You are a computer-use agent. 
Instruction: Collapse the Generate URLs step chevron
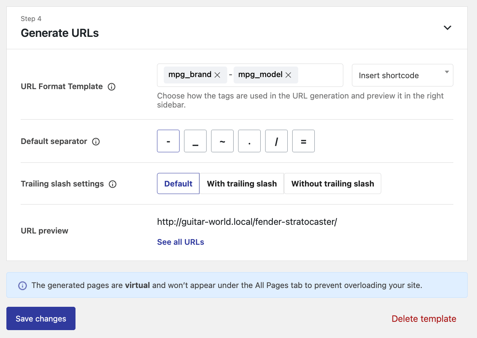click(447, 28)
